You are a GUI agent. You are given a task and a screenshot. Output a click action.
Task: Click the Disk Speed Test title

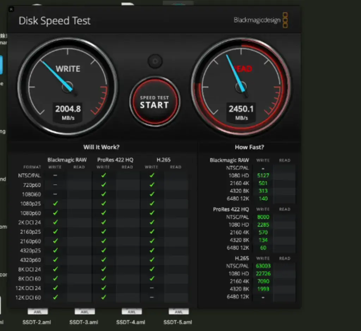click(x=54, y=21)
